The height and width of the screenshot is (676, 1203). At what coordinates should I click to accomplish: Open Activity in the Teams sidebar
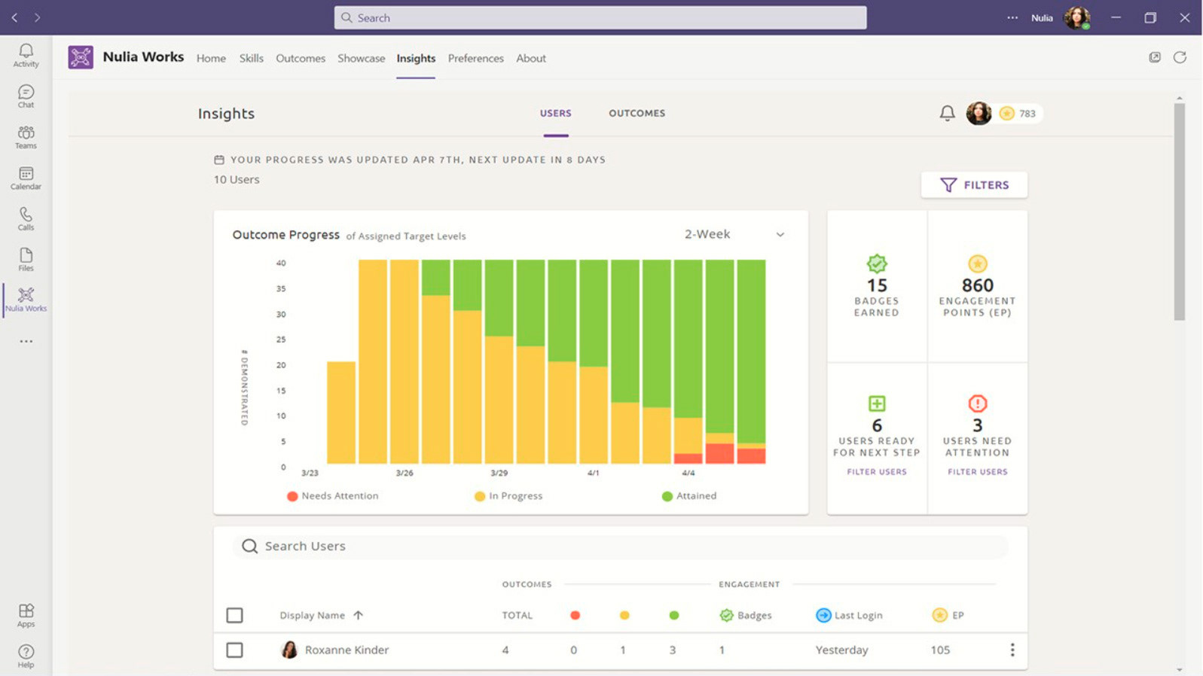point(26,55)
